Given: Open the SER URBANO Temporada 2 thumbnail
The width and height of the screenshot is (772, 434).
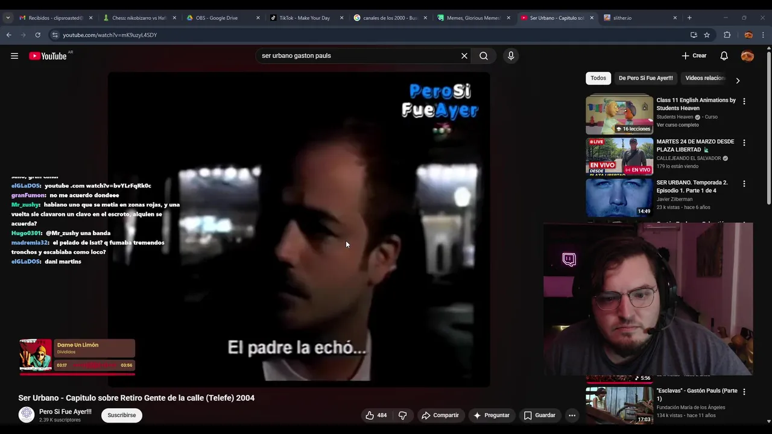Looking at the screenshot, I should [x=619, y=198].
